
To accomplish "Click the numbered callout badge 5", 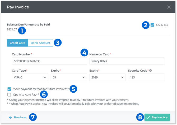I will 73,89.
